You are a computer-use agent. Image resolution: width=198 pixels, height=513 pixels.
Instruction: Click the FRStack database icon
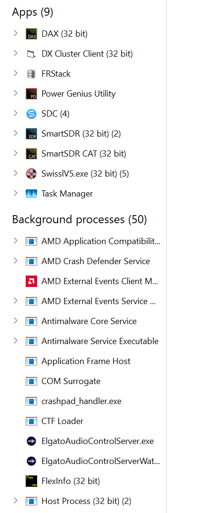pyautogui.click(x=31, y=74)
